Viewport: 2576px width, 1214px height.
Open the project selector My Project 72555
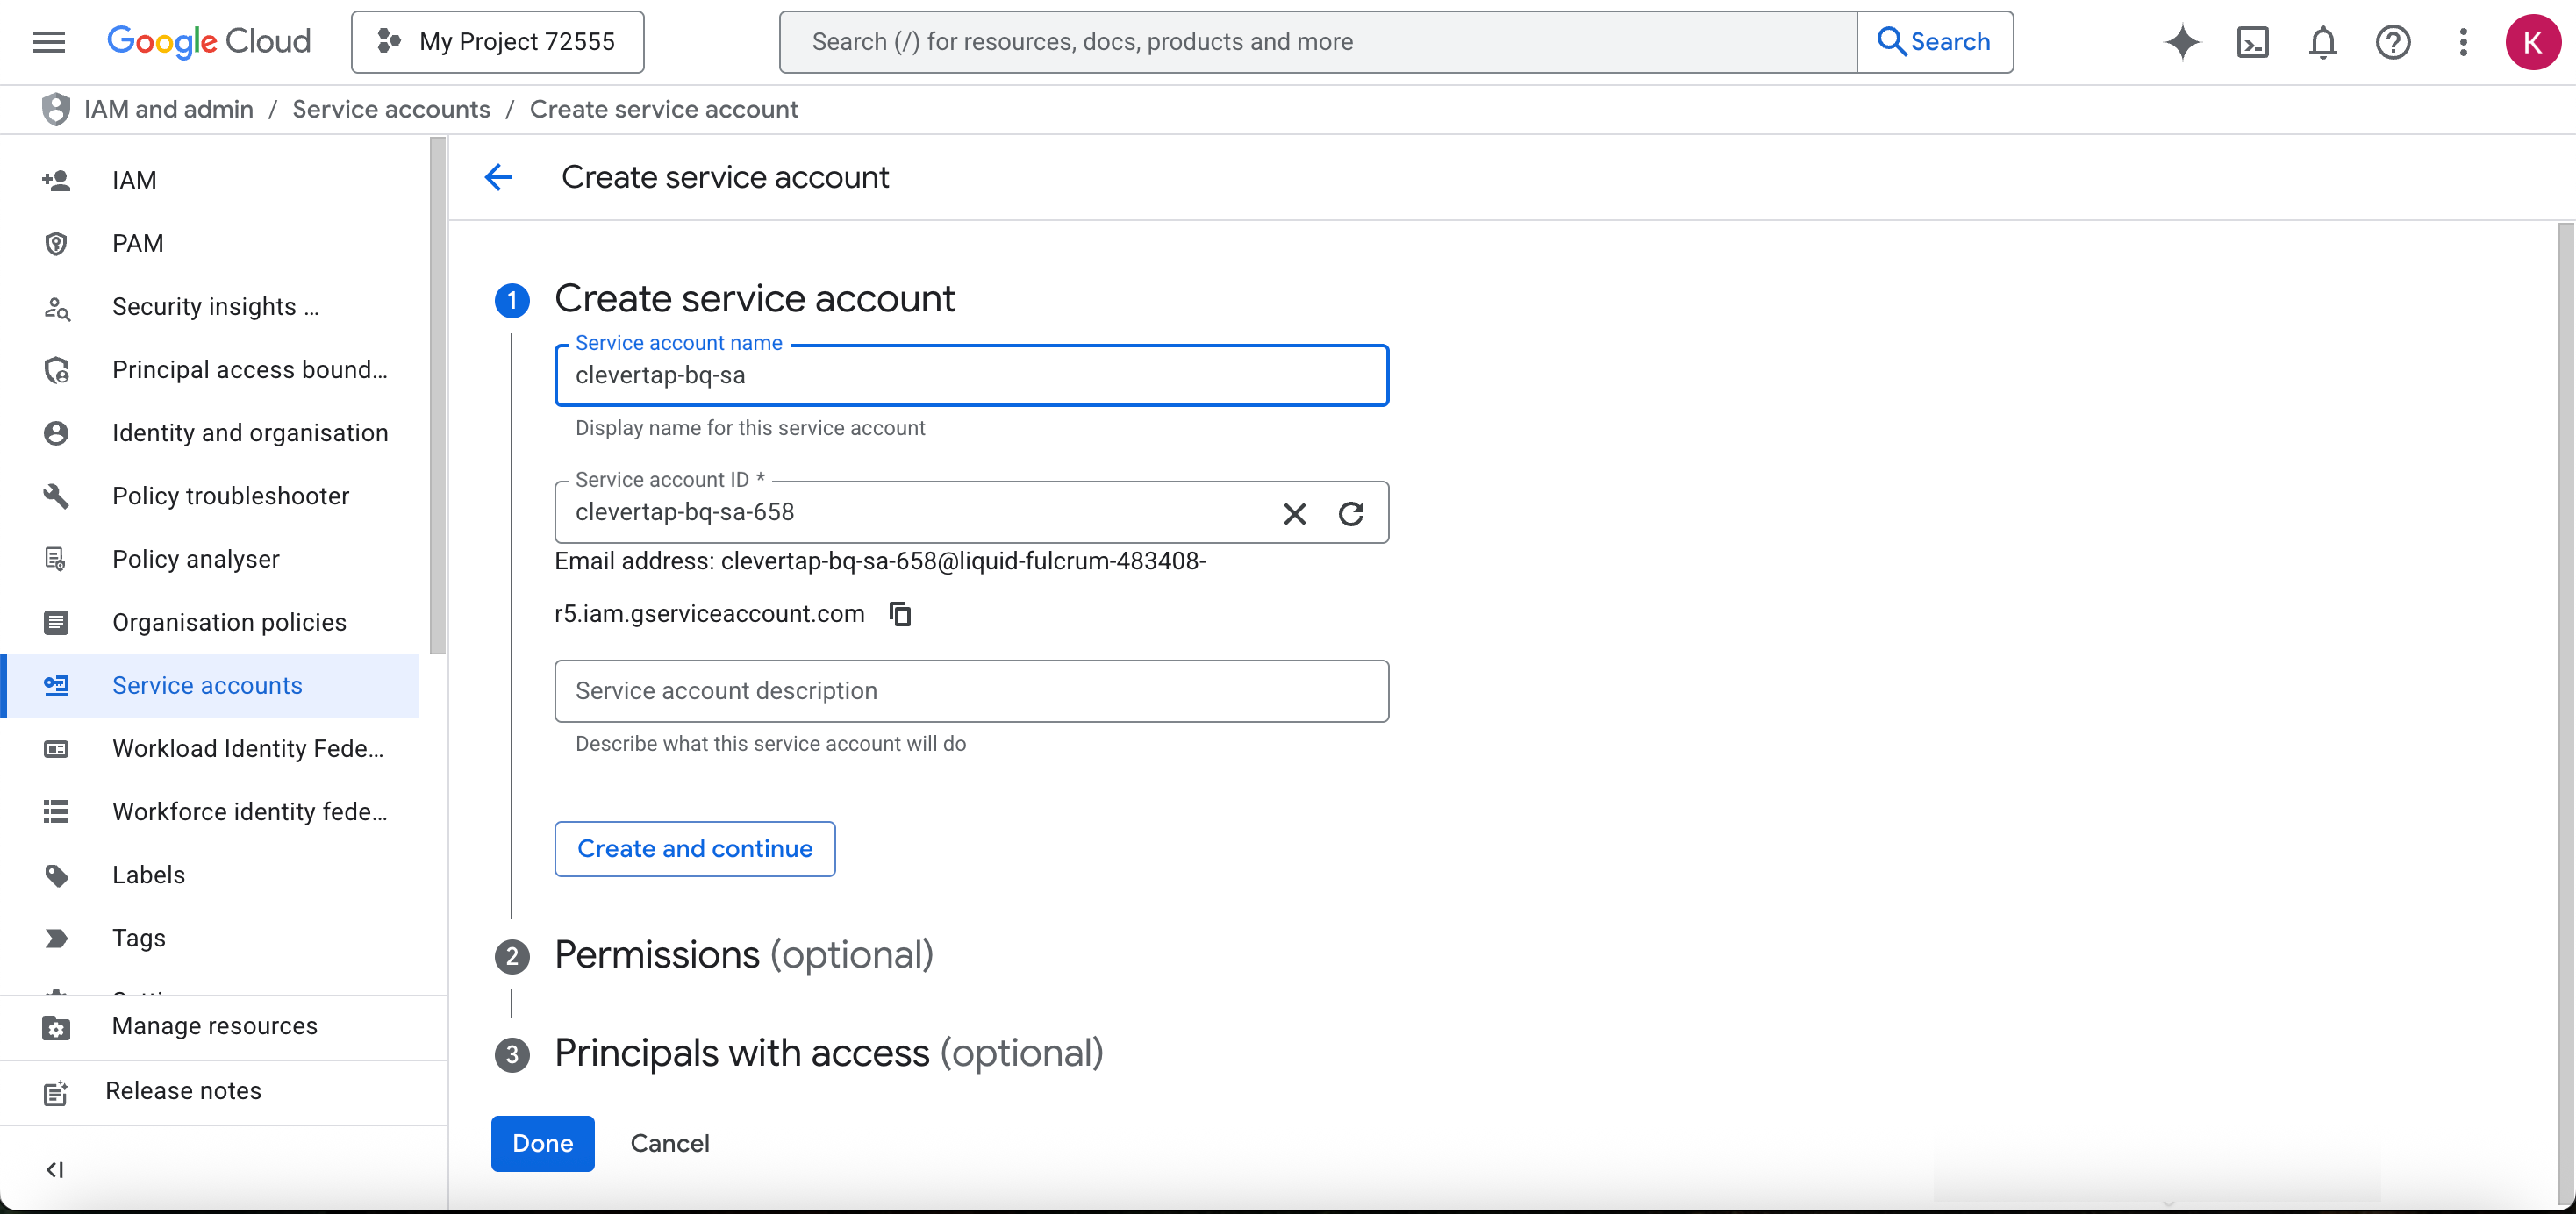click(497, 42)
